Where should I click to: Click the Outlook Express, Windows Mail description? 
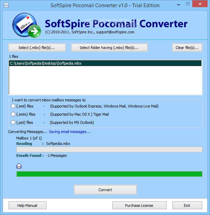pyautogui.click(x=104, y=106)
